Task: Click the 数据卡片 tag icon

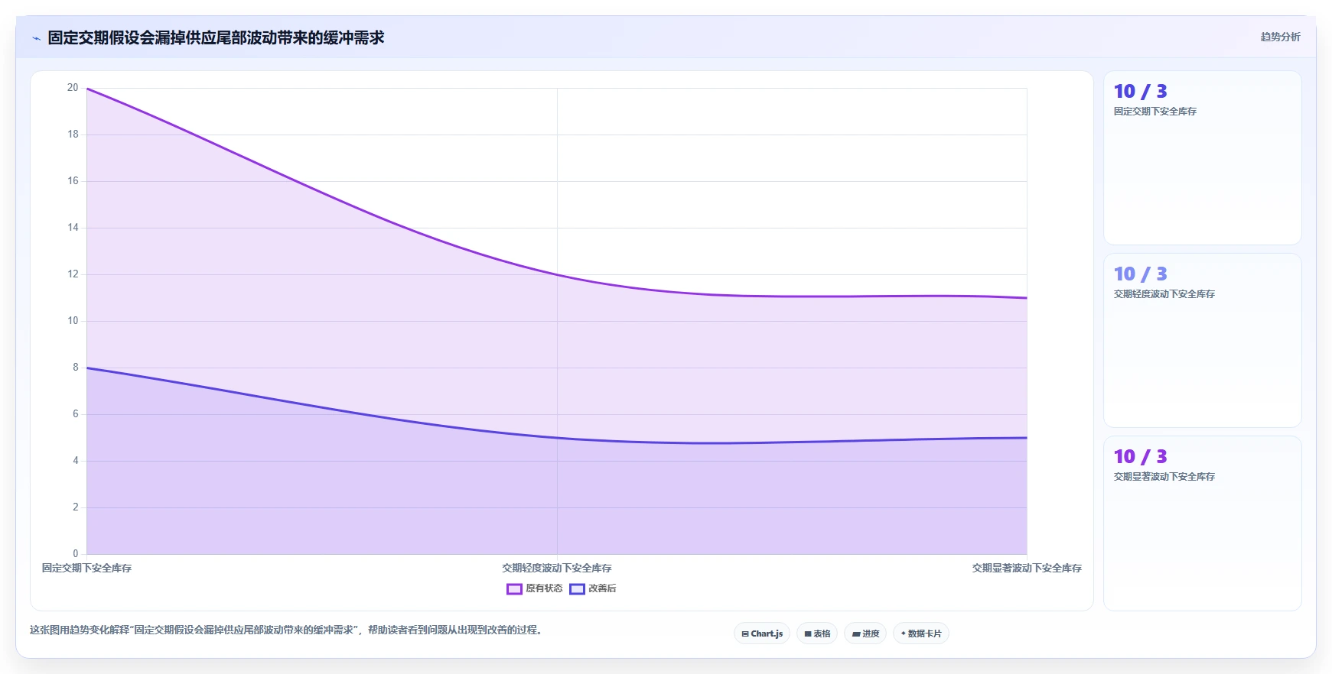Action: pos(904,633)
